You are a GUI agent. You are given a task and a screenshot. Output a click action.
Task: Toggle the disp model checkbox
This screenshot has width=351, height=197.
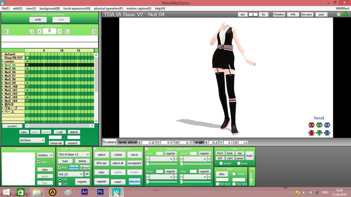point(60,167)
